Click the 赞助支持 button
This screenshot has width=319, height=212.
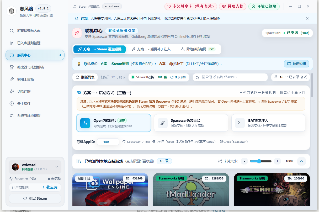pyautogui.click(x=233, y=6)
